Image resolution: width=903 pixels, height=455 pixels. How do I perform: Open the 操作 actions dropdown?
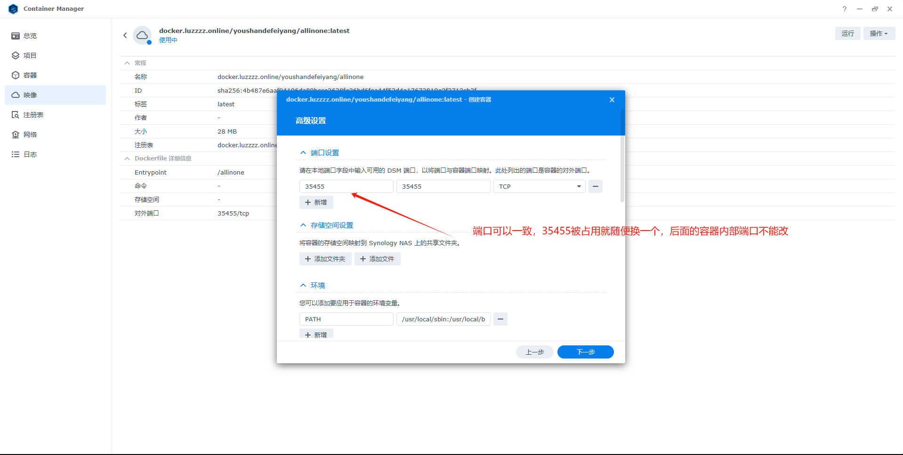[879, 33]
